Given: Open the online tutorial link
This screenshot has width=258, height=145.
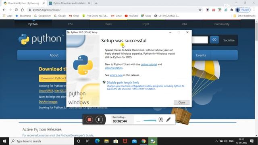Looking at the screenshot, I should (149, 64).
